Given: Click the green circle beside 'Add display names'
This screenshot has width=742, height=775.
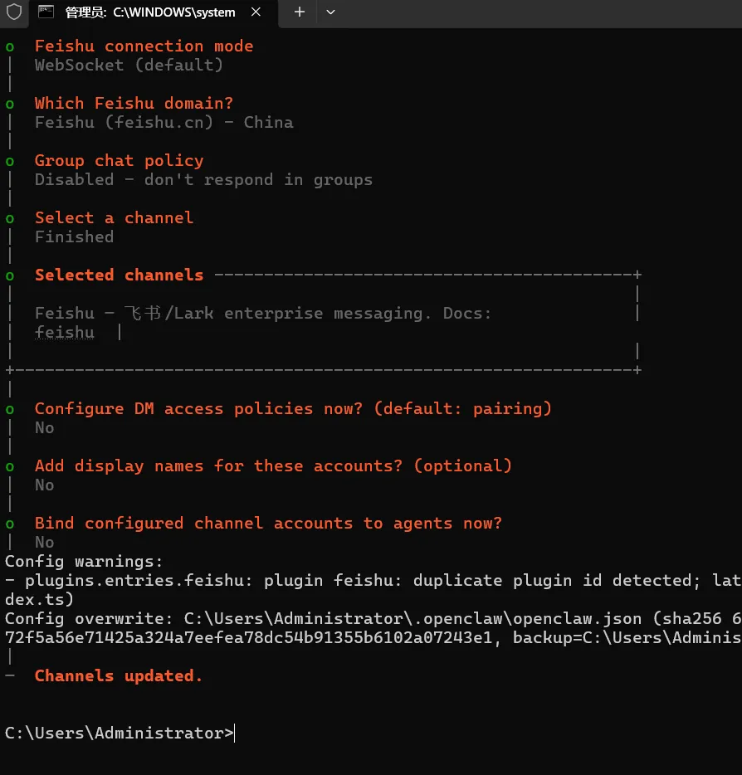Looking at the screenshot, I should 10,467.
